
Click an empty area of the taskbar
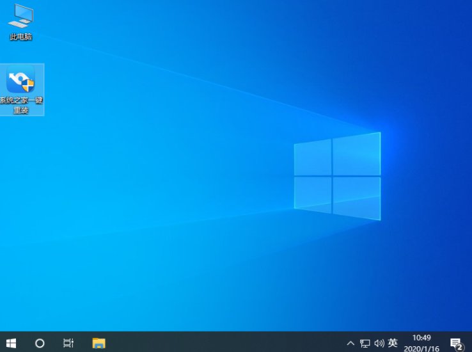(224, 343)
